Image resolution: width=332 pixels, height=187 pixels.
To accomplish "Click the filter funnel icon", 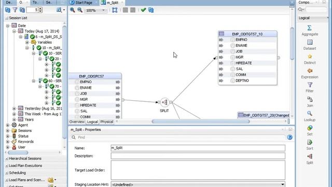I will [15, 10].
